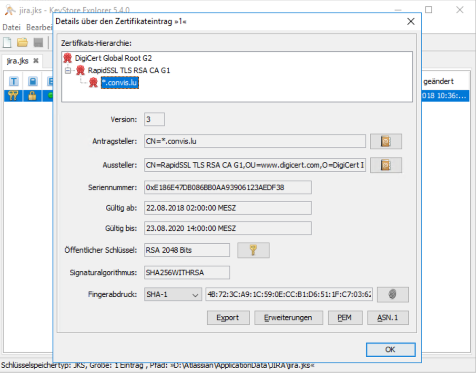Close the KeyStore Explorer main window
Screen dimensions: 476x373
(460, 10)
